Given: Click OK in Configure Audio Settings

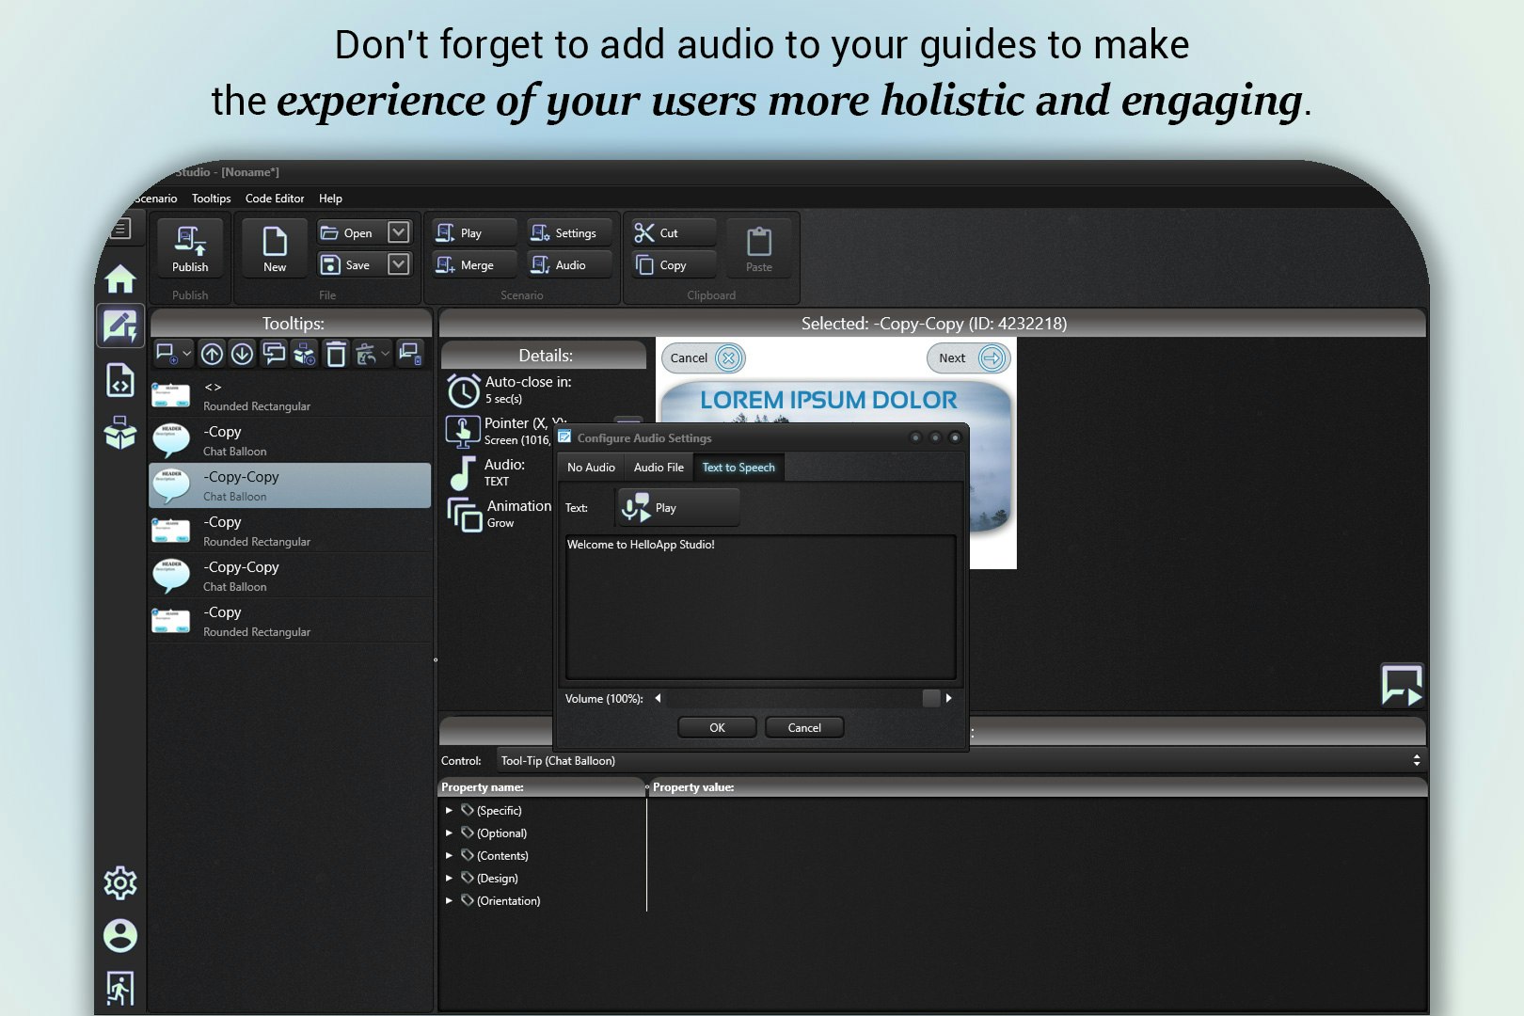Looking at the screenshot, I should pos(717,728).
